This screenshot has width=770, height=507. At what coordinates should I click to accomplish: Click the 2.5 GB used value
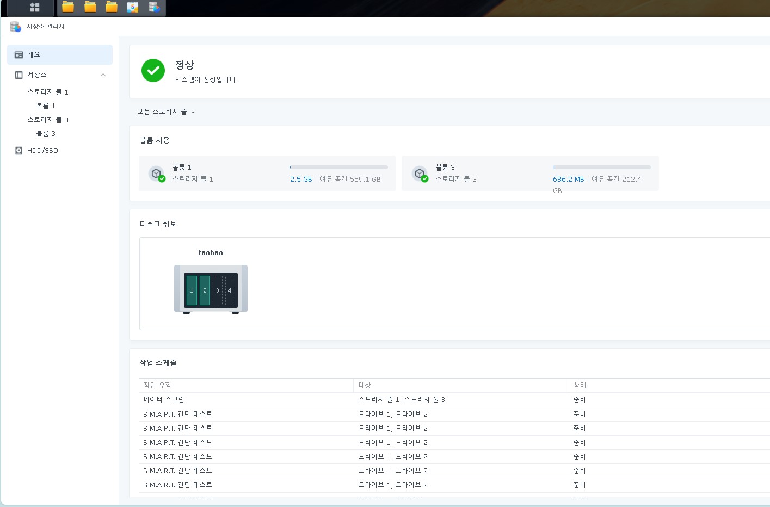click(301, 179)
